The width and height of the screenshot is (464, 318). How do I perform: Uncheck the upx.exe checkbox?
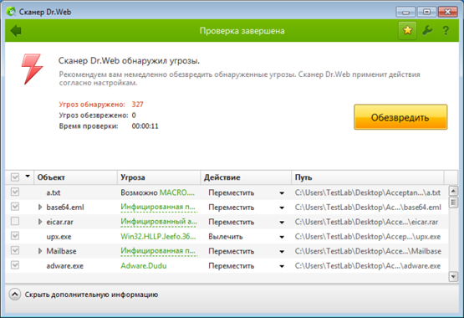coord(15,236)
